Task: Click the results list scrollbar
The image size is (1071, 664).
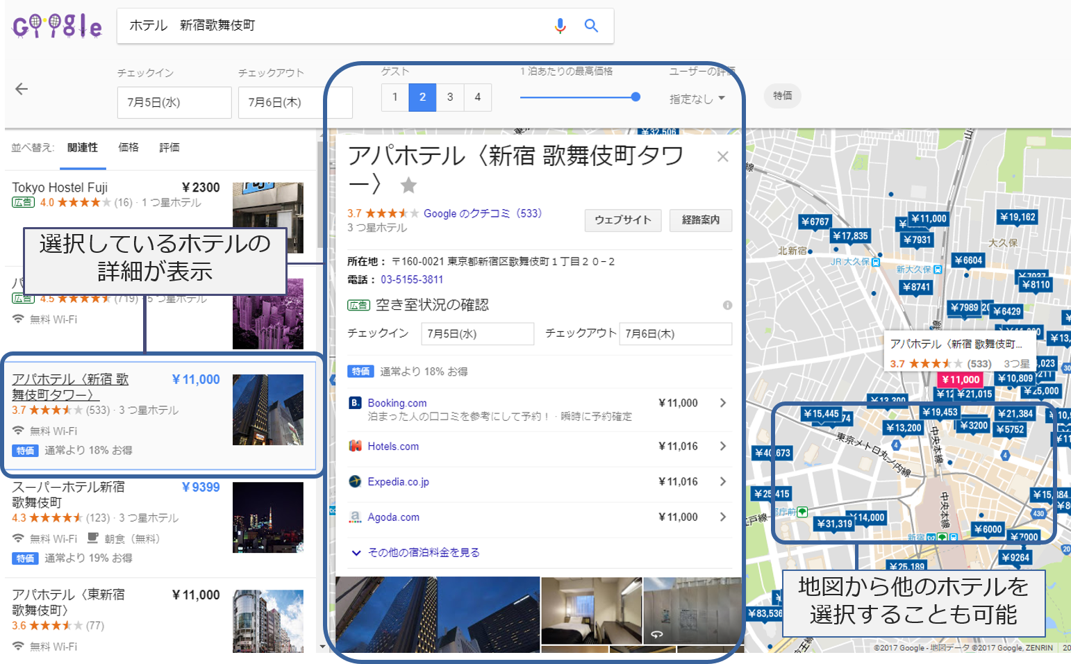Action: pyautogui.click(x=320, y=194)
